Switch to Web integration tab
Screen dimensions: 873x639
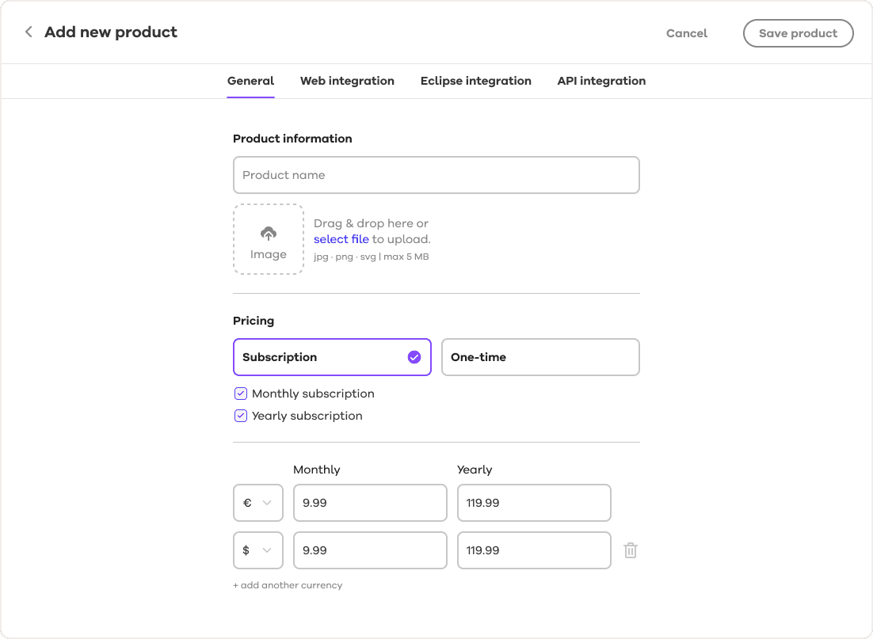347,81
